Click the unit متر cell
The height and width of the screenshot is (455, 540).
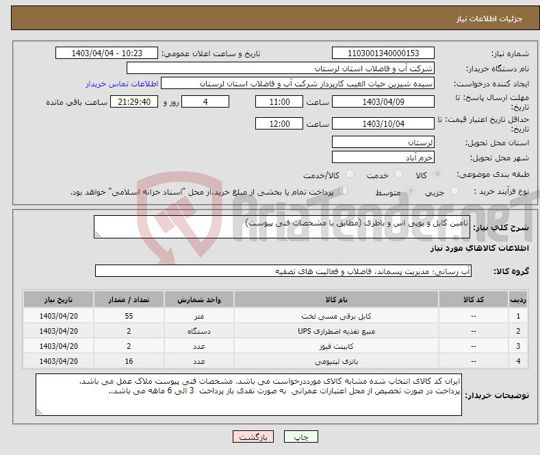click(x=199, y=316)
